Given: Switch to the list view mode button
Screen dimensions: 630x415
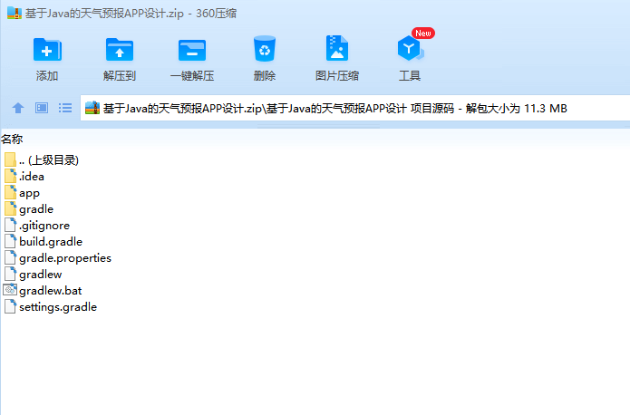Looking at the screenshot, I should click(x=65, y=108).
